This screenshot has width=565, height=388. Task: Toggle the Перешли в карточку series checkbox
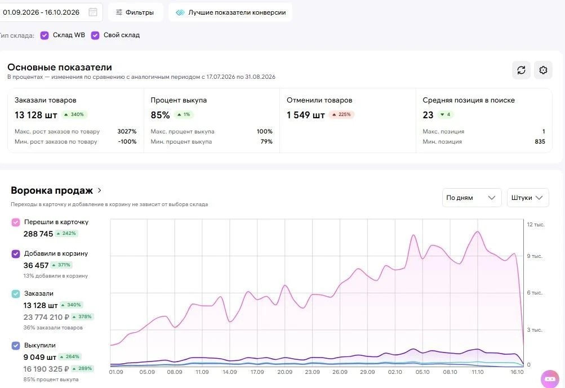[16, 222]
